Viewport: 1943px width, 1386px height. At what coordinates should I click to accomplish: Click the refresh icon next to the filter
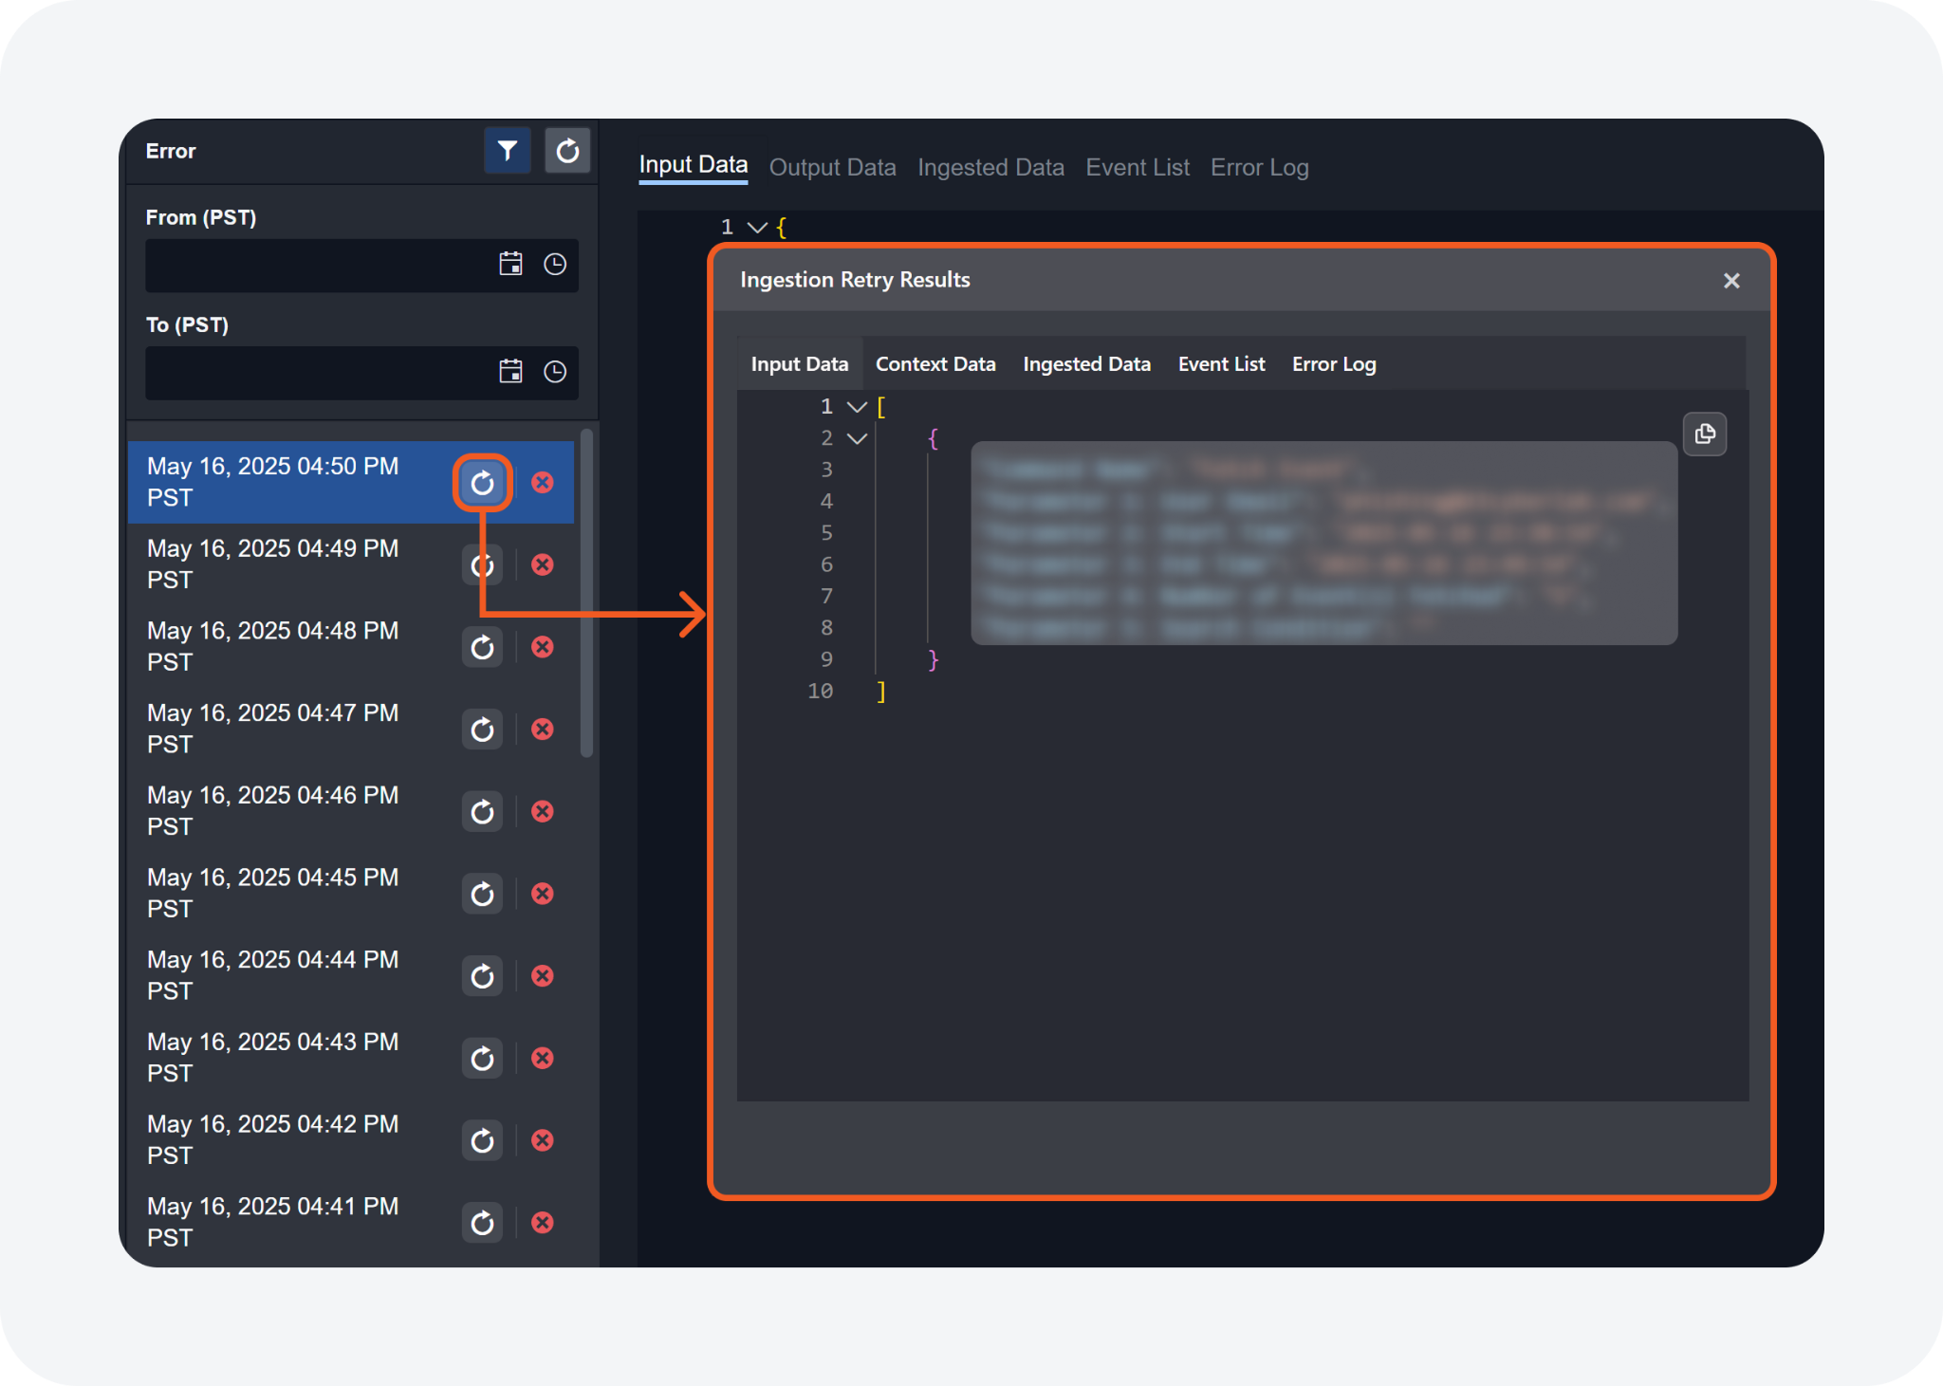[x=567, y=151]
